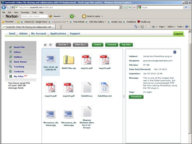Click the green Download button
Image resolution: width=192 pixels, height=144 pixels.
(x=136, y=97)
